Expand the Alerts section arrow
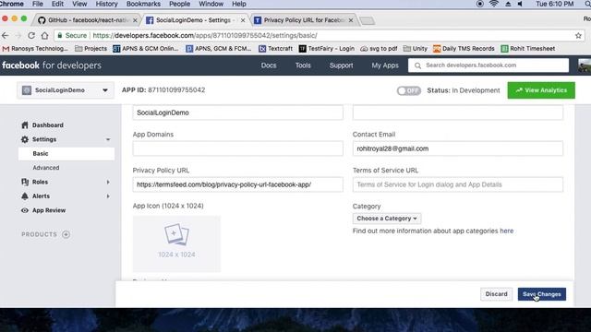This screenshot has height=332, width=591. pyautogui.click(x=108, y=196)
